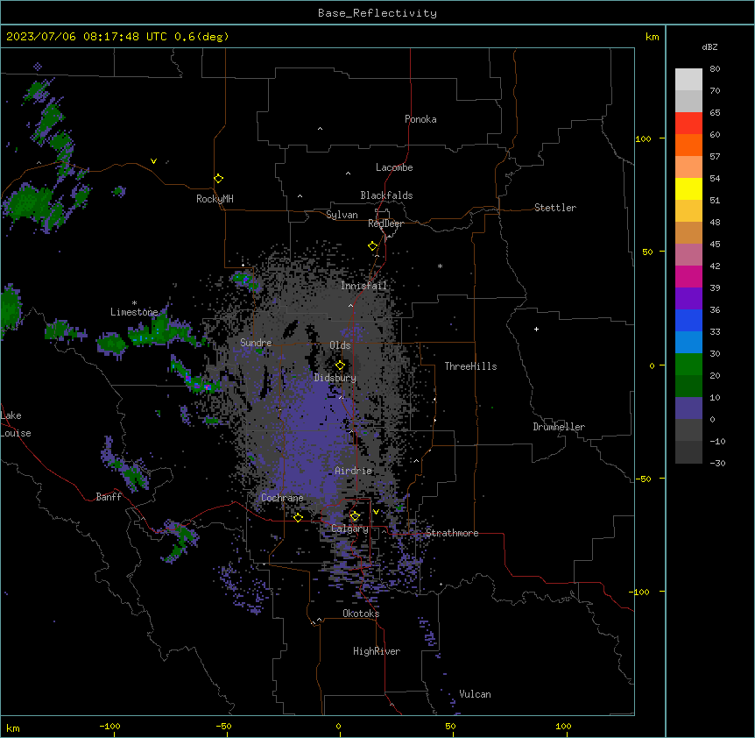Screen dimensions: 755x738
Task: Select the asterisk marker above Limestone
Action: pyautogui.click(x=134, y=303)
